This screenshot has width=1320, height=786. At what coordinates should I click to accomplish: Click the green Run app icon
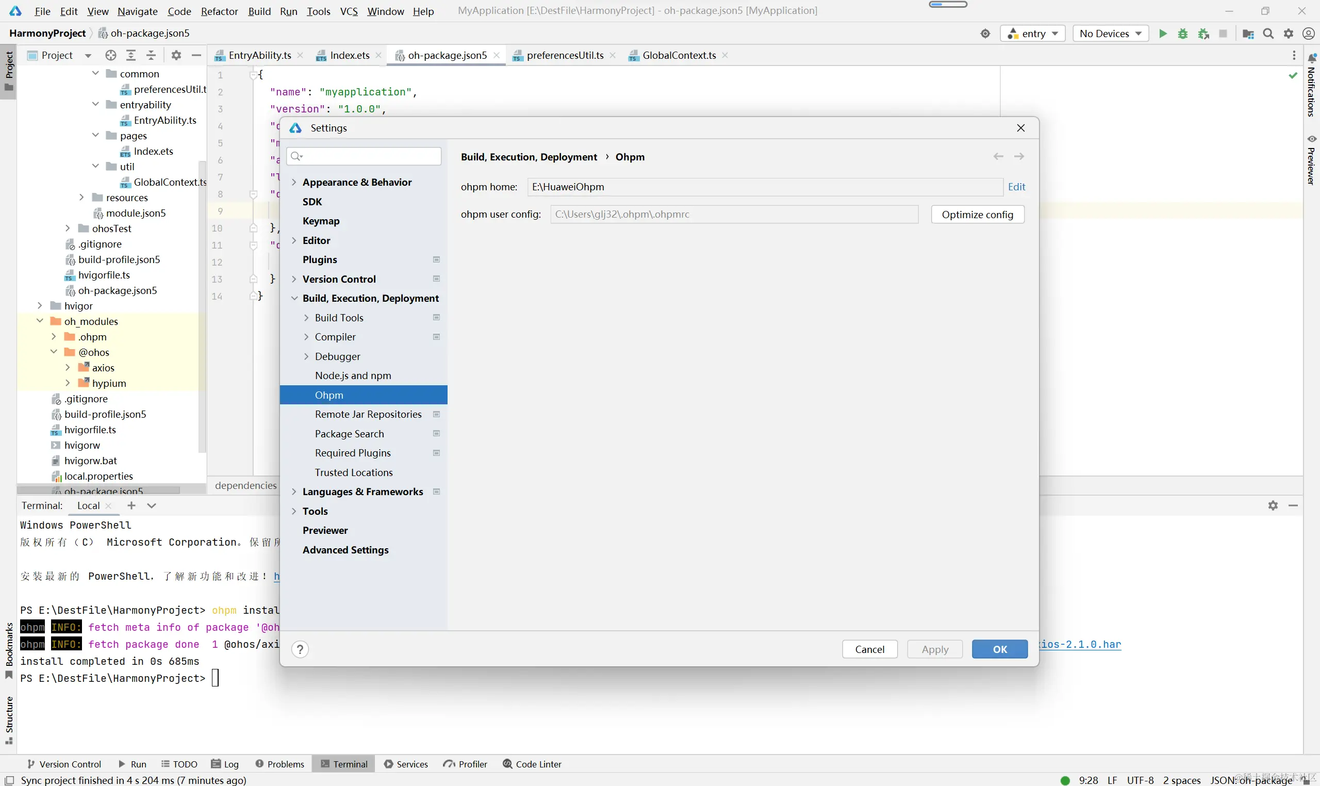pyautogui.click(x=1163, y=34)
